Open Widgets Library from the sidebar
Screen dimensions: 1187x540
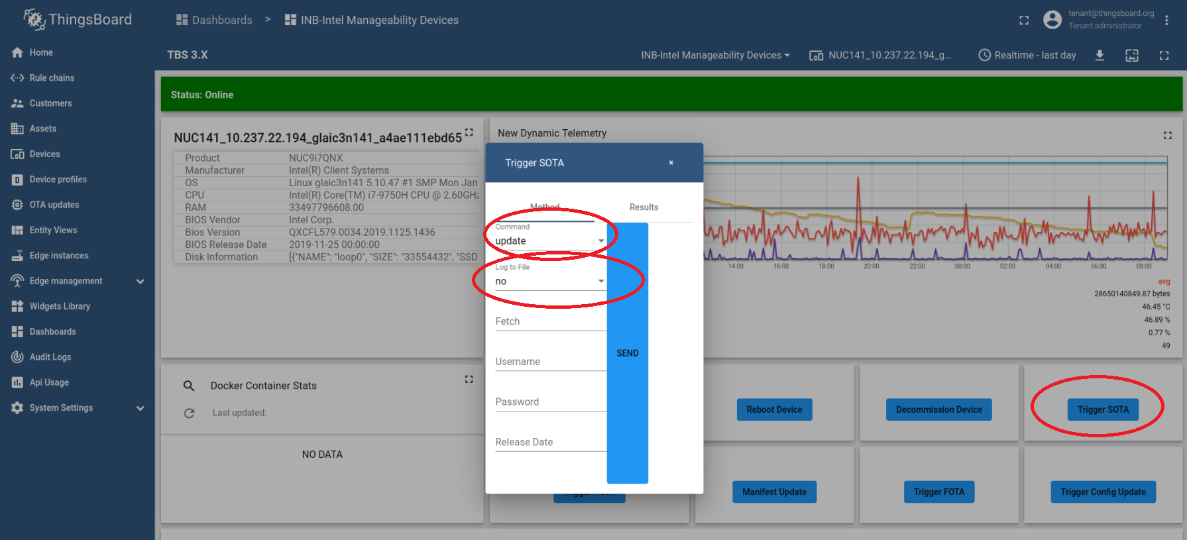(x=60, y=306)
